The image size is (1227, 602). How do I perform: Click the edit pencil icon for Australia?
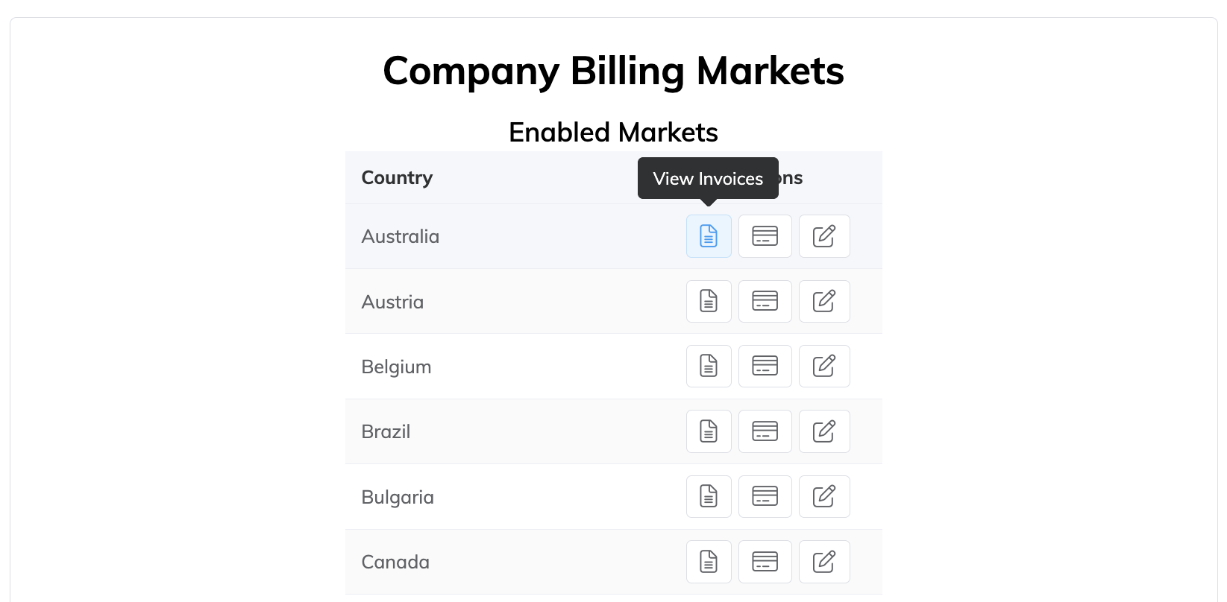[823, 236]
